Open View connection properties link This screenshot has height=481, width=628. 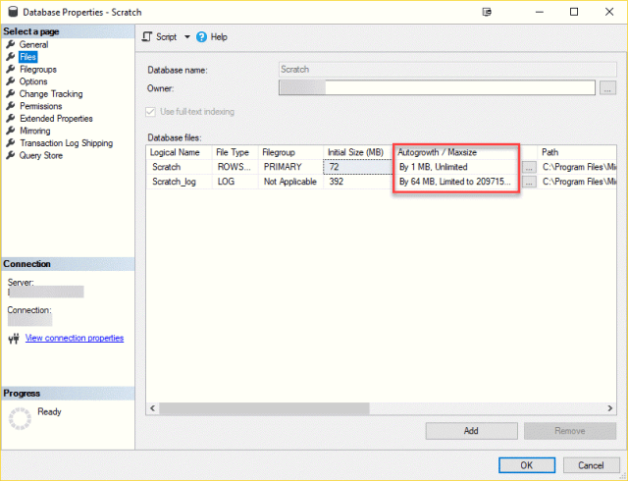(75, 338)
